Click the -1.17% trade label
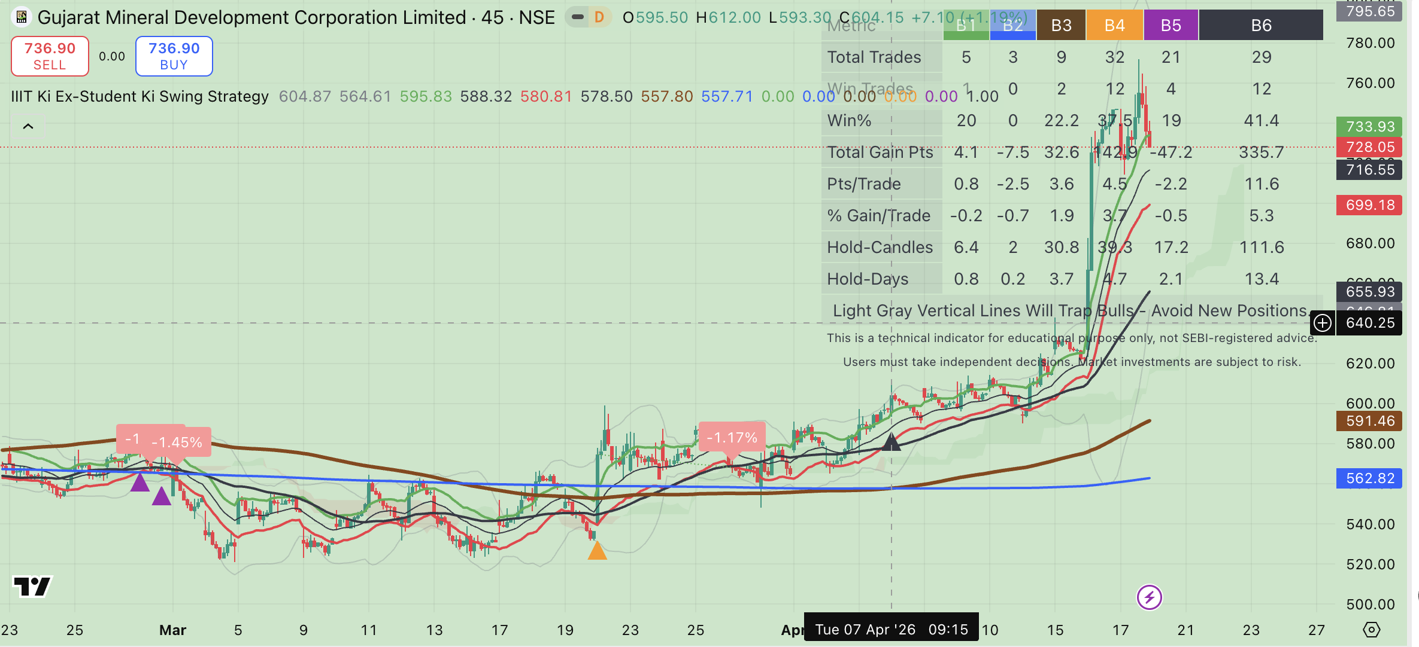 tap(732, 438)
